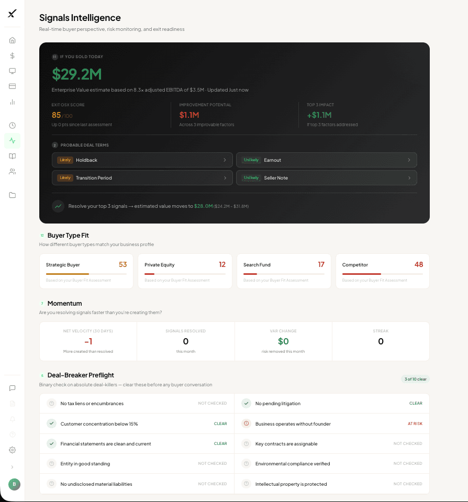Open the Seller Note details chevron
The image size is (468, 502).
pos(409,177)
